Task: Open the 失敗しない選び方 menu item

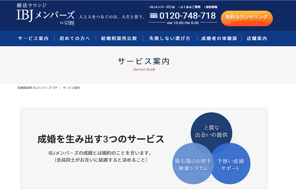Action: [169, 38]
